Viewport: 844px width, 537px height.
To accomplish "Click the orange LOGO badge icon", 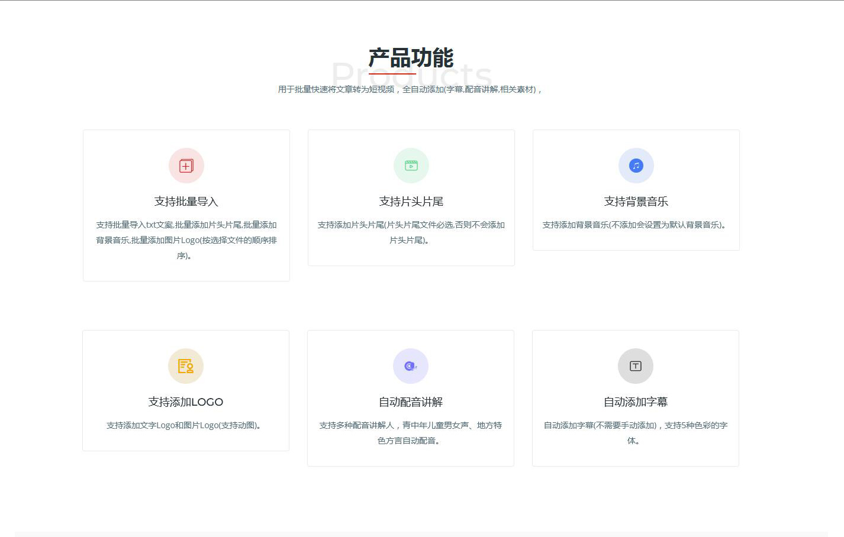I will [x=186, y=366].
